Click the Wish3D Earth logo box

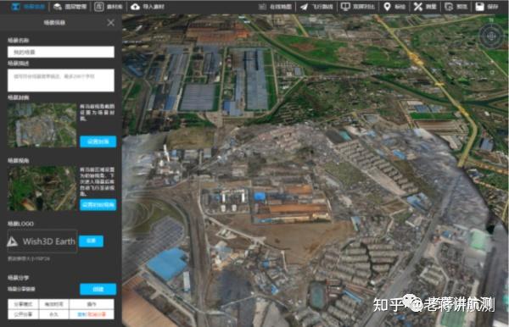pos(42,241)
